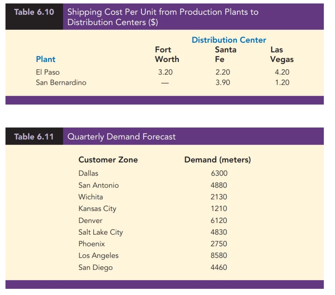Select Los Angeles demand value 8580
Viewport: 335px width, 295px height.
(x=219, y=256)
